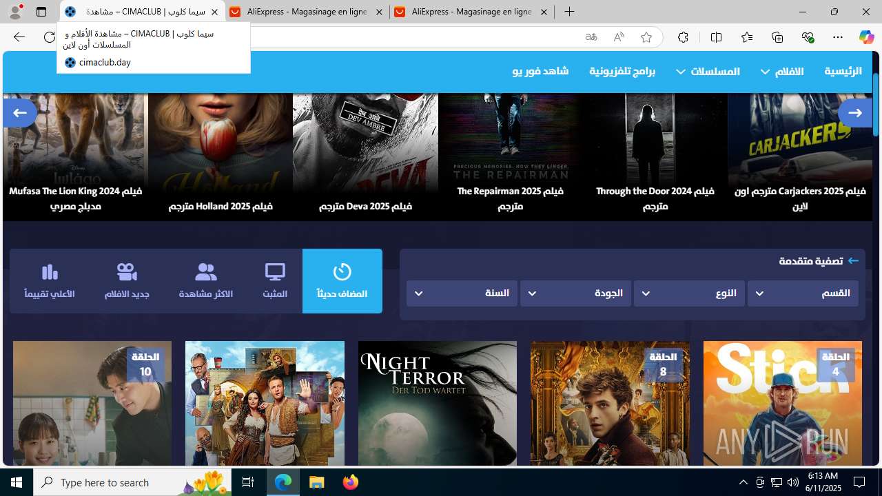882x496 pixels.
Task: Select جديد الافلام new movies tab
Action: pyautogui.click(x=127, y=281)
